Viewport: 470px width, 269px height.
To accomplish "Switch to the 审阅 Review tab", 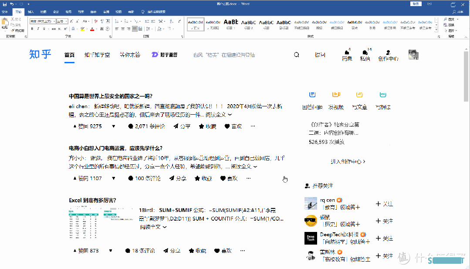I will tap(106, 12).
